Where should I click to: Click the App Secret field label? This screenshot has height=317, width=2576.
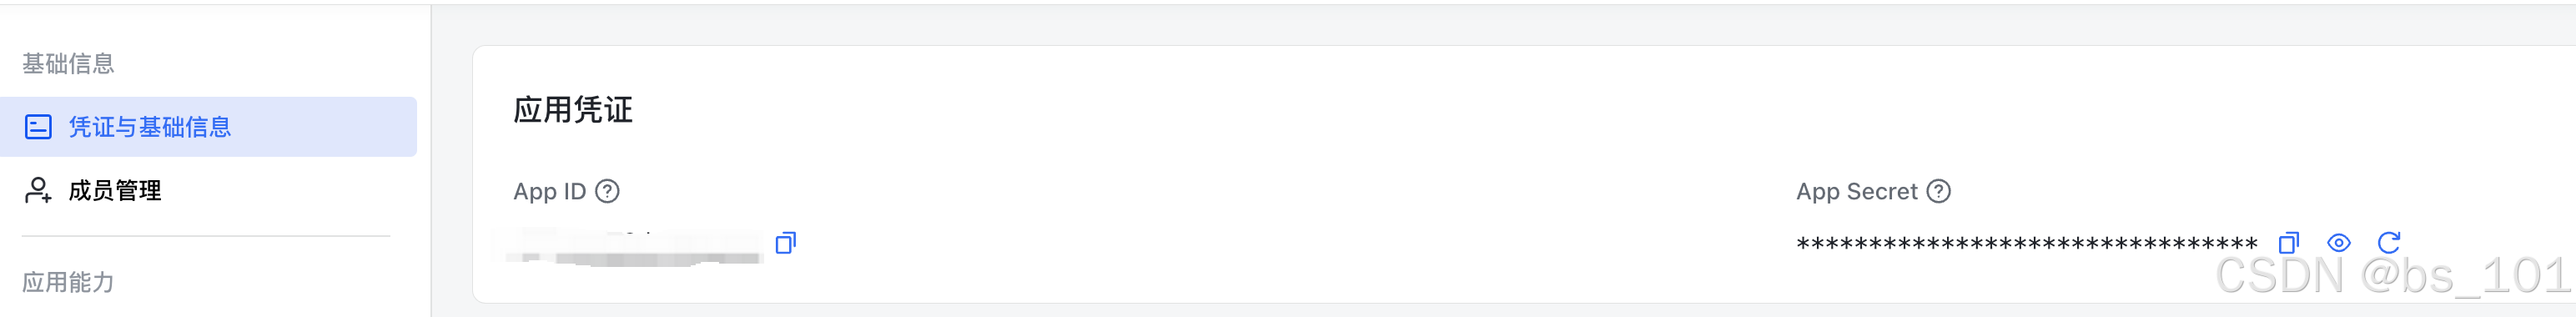(x=1856, y=191)
